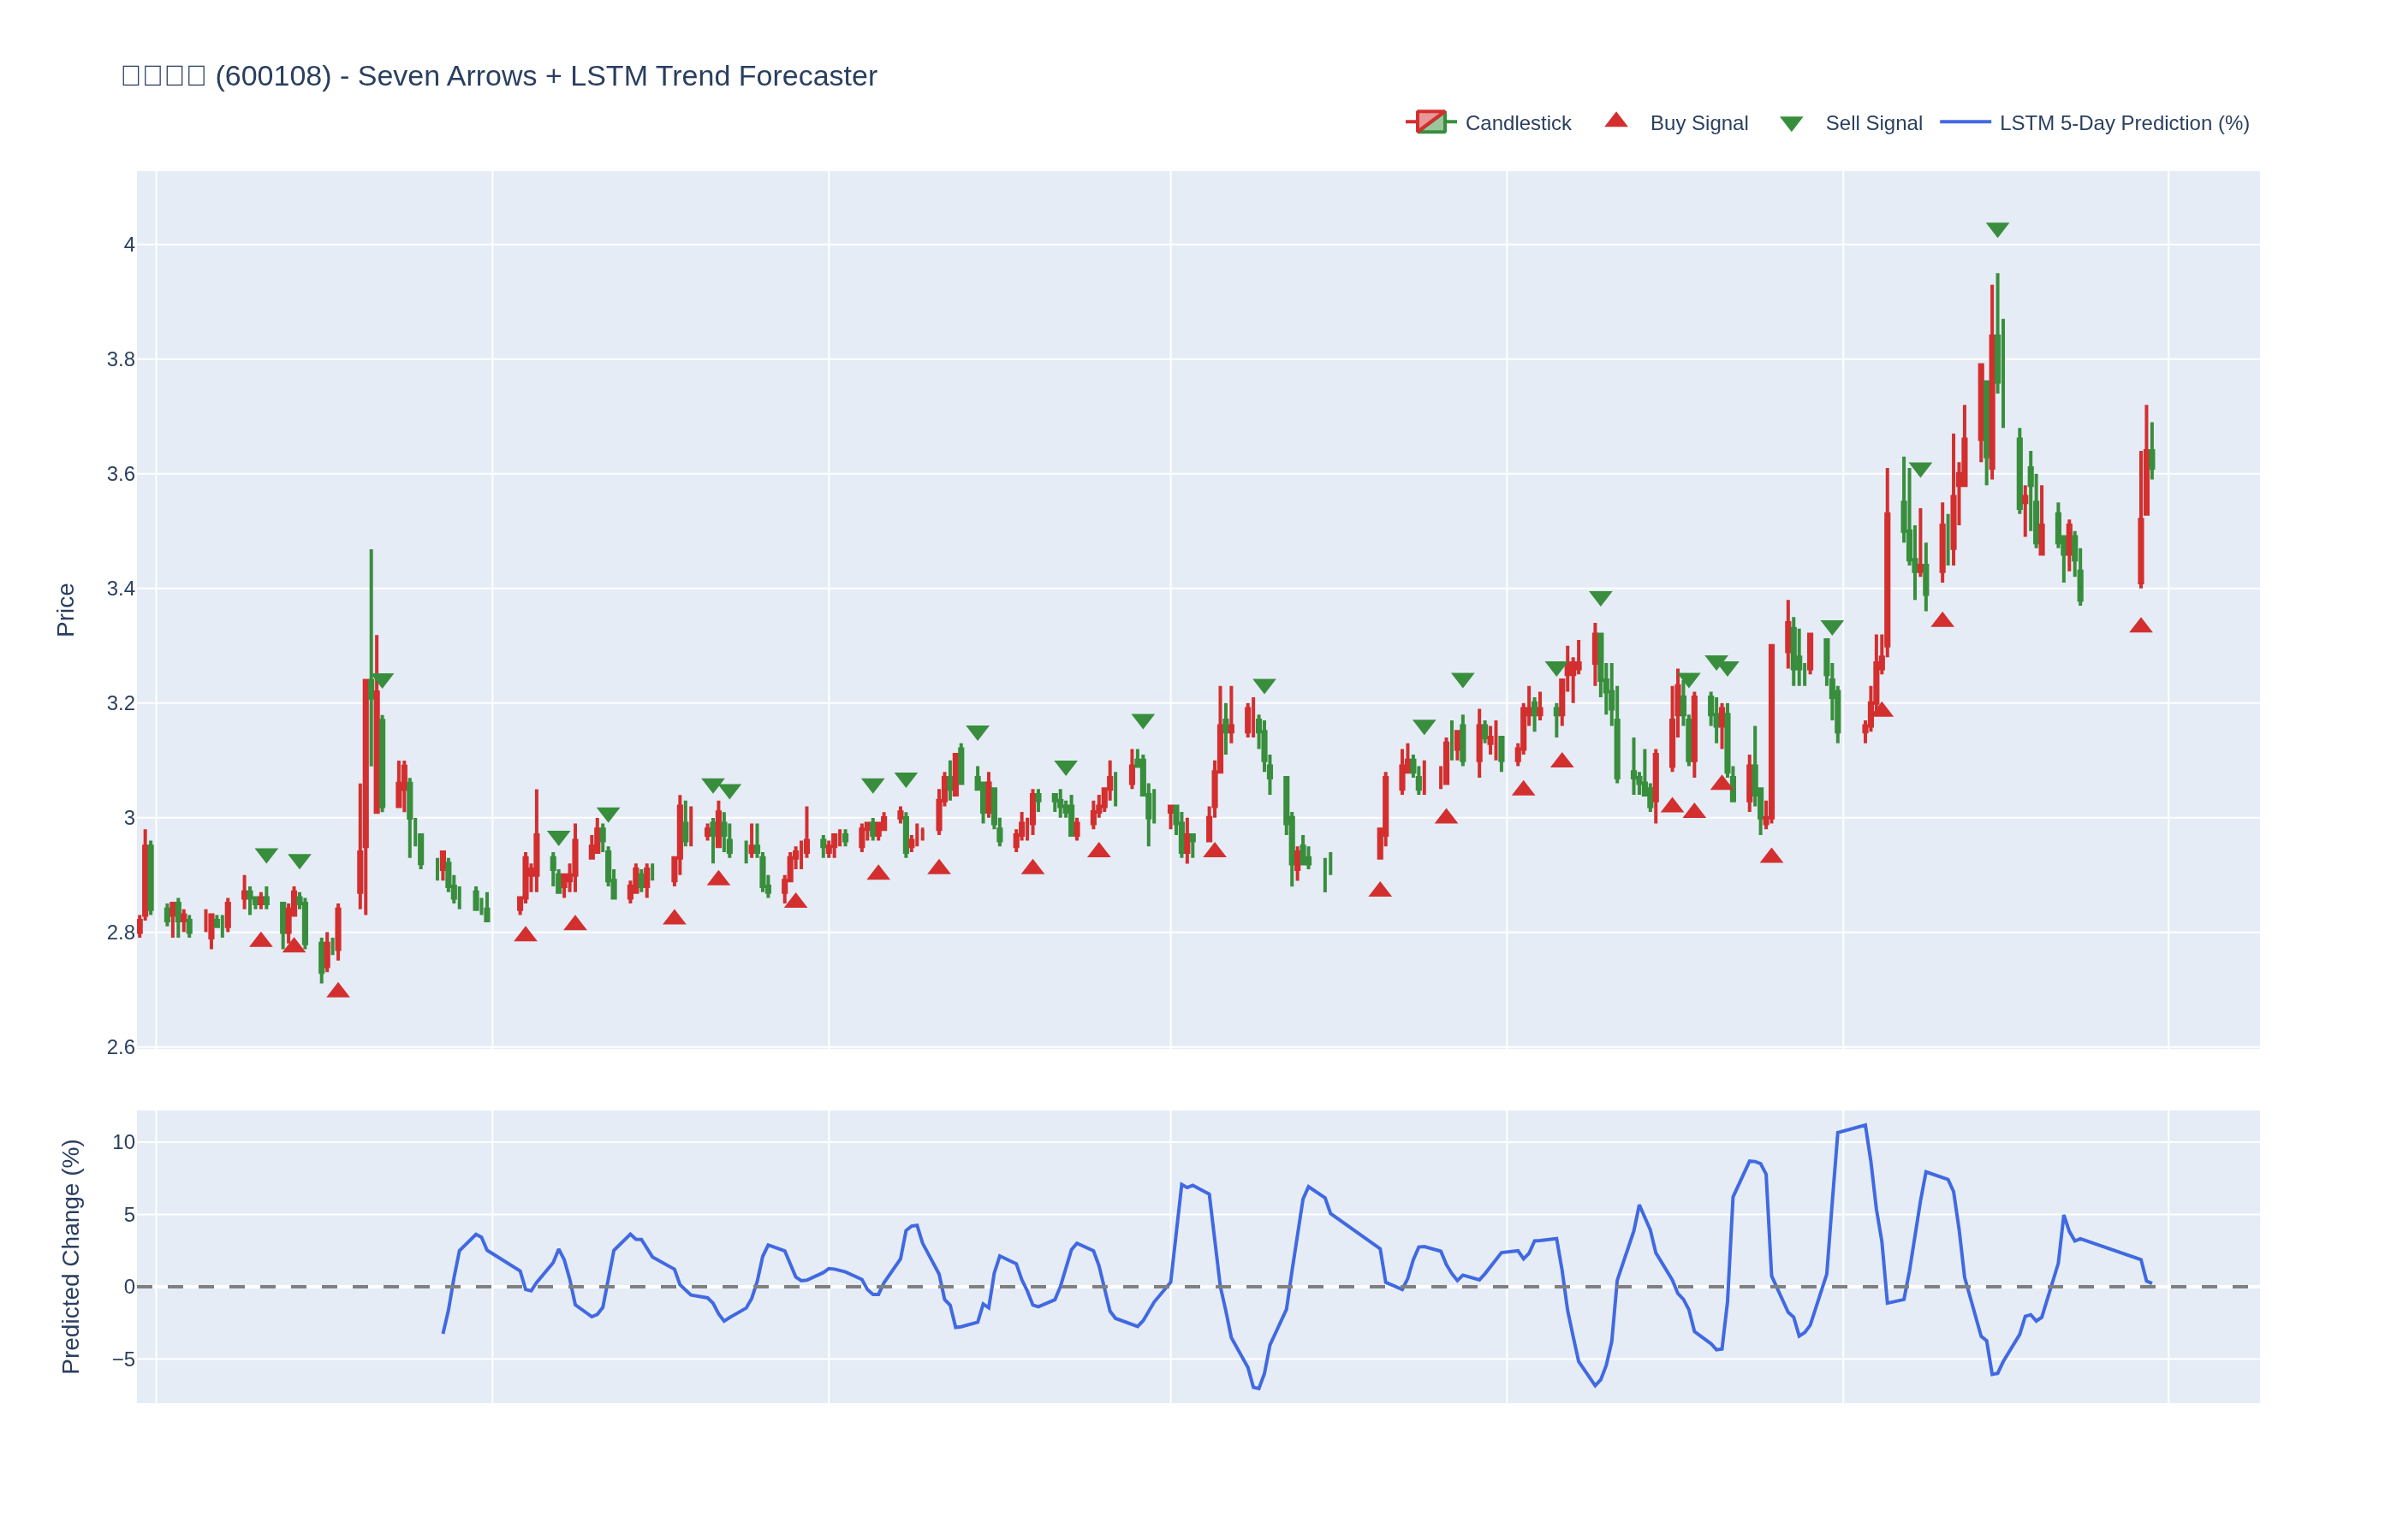Click the 10 tick label on prediction axis
The width and height of the screenshot is (2397, 1540).
[123, 1142]
